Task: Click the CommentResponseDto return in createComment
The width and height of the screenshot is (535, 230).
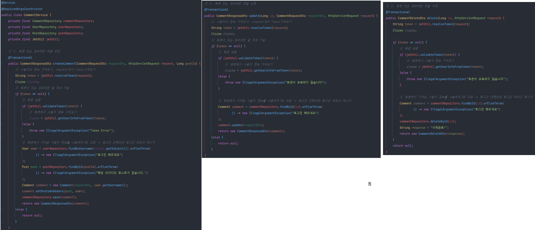Action: point(56,203)
